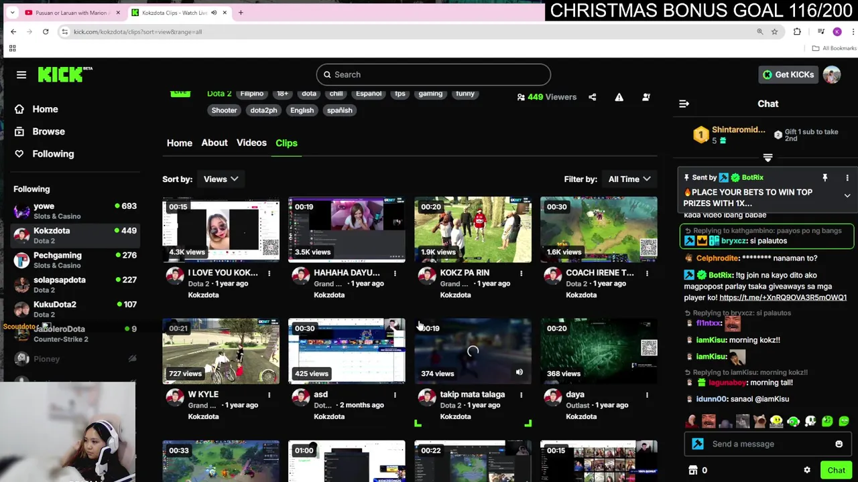Click the KICK logo

coord(64,74)
